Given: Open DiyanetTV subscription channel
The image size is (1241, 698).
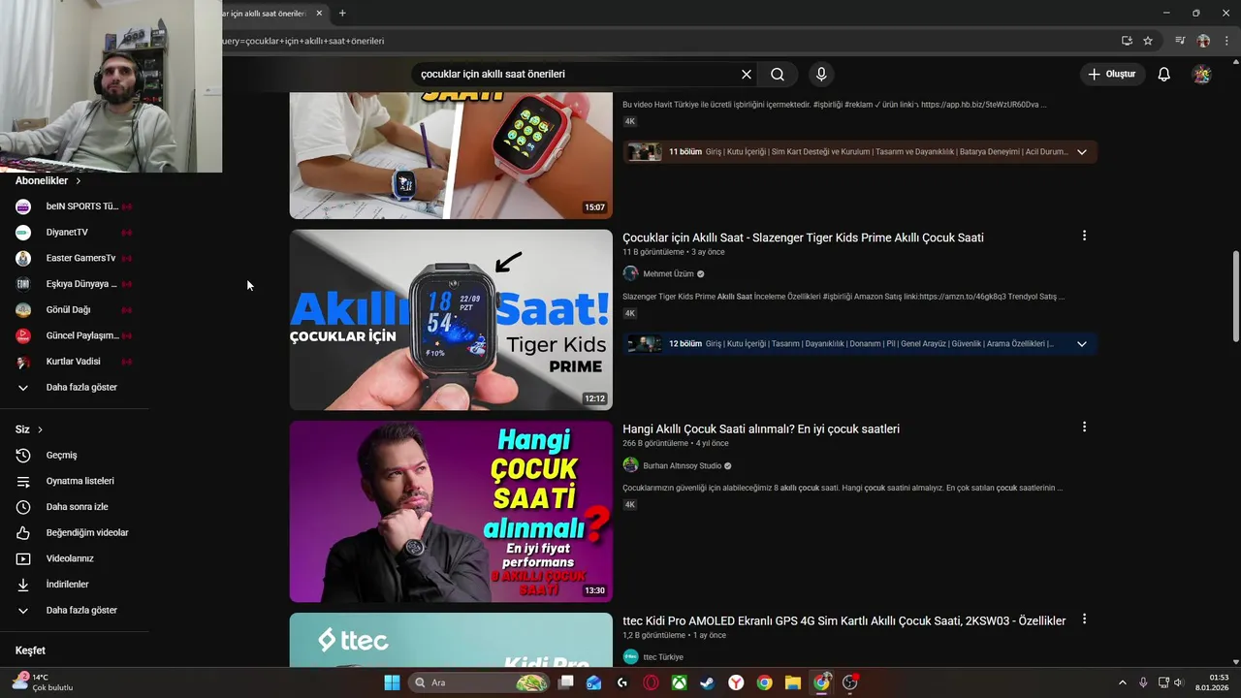Looking at the screenshot, I should 75,232.
